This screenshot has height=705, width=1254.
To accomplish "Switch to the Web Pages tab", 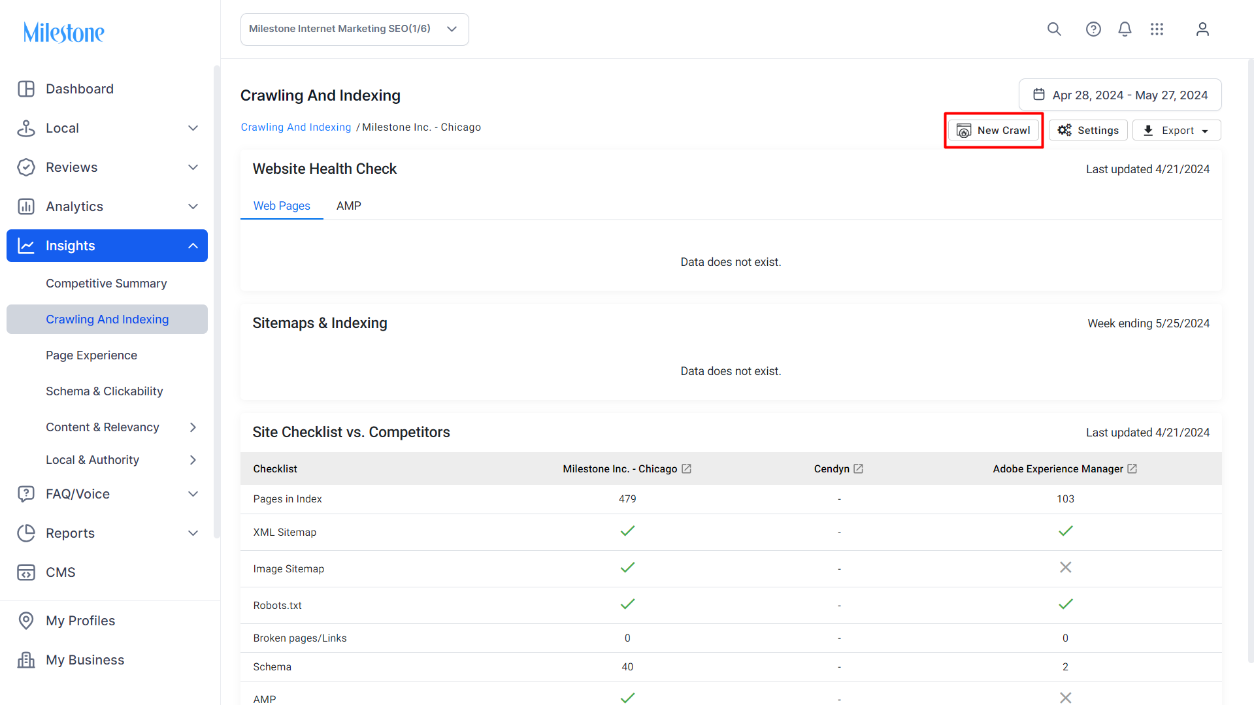I will coord(282,206).
